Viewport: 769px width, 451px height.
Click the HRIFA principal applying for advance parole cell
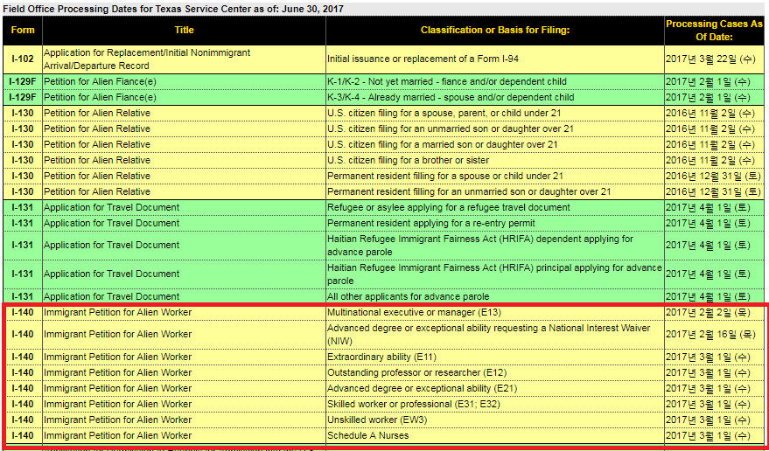click(x=495, y=274)
